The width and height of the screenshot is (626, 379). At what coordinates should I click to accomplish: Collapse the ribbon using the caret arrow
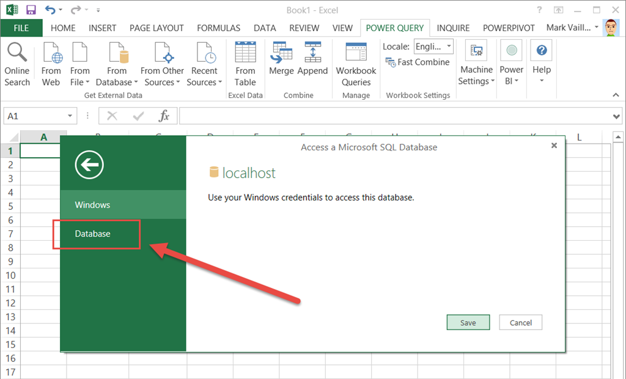pyautogui.click(x=616, y=95)
